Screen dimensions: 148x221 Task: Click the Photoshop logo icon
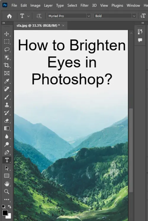pyautogui.click(x=5, y=5)
